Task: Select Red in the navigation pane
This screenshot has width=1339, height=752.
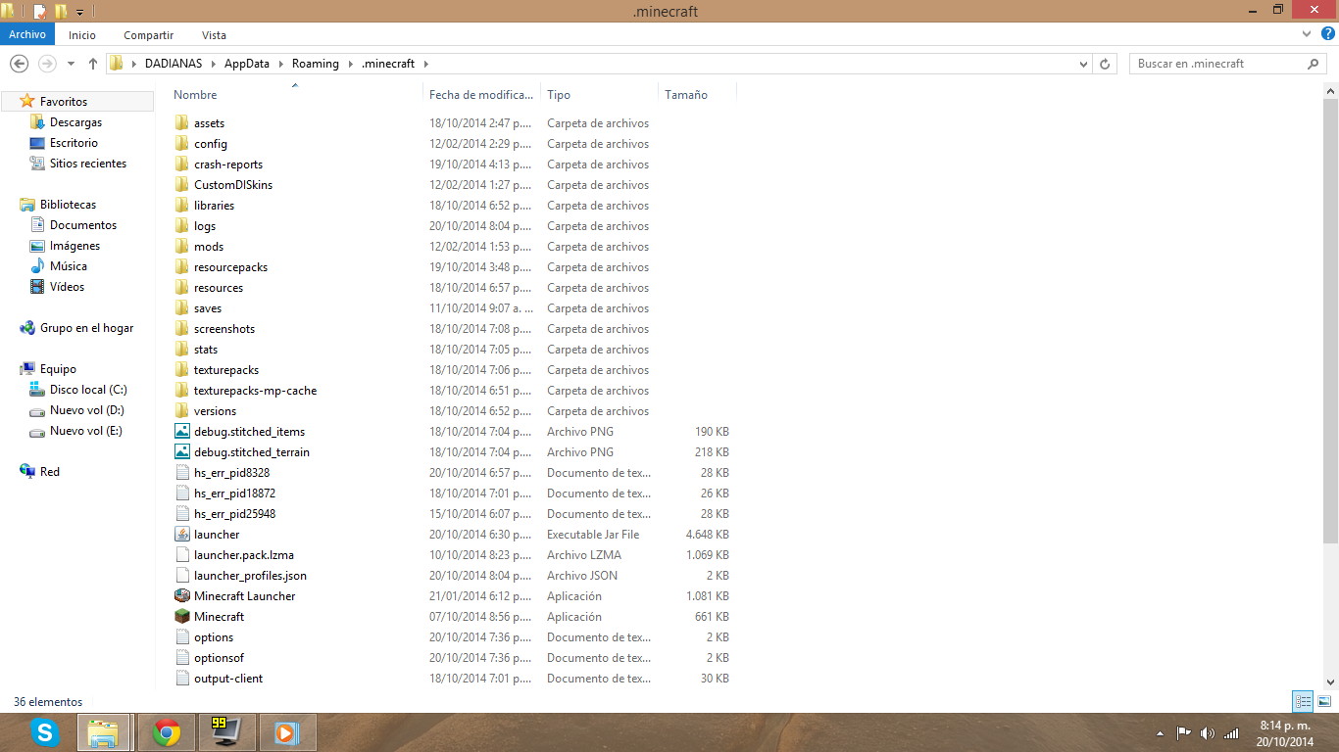Action: [x=49, y=472]
